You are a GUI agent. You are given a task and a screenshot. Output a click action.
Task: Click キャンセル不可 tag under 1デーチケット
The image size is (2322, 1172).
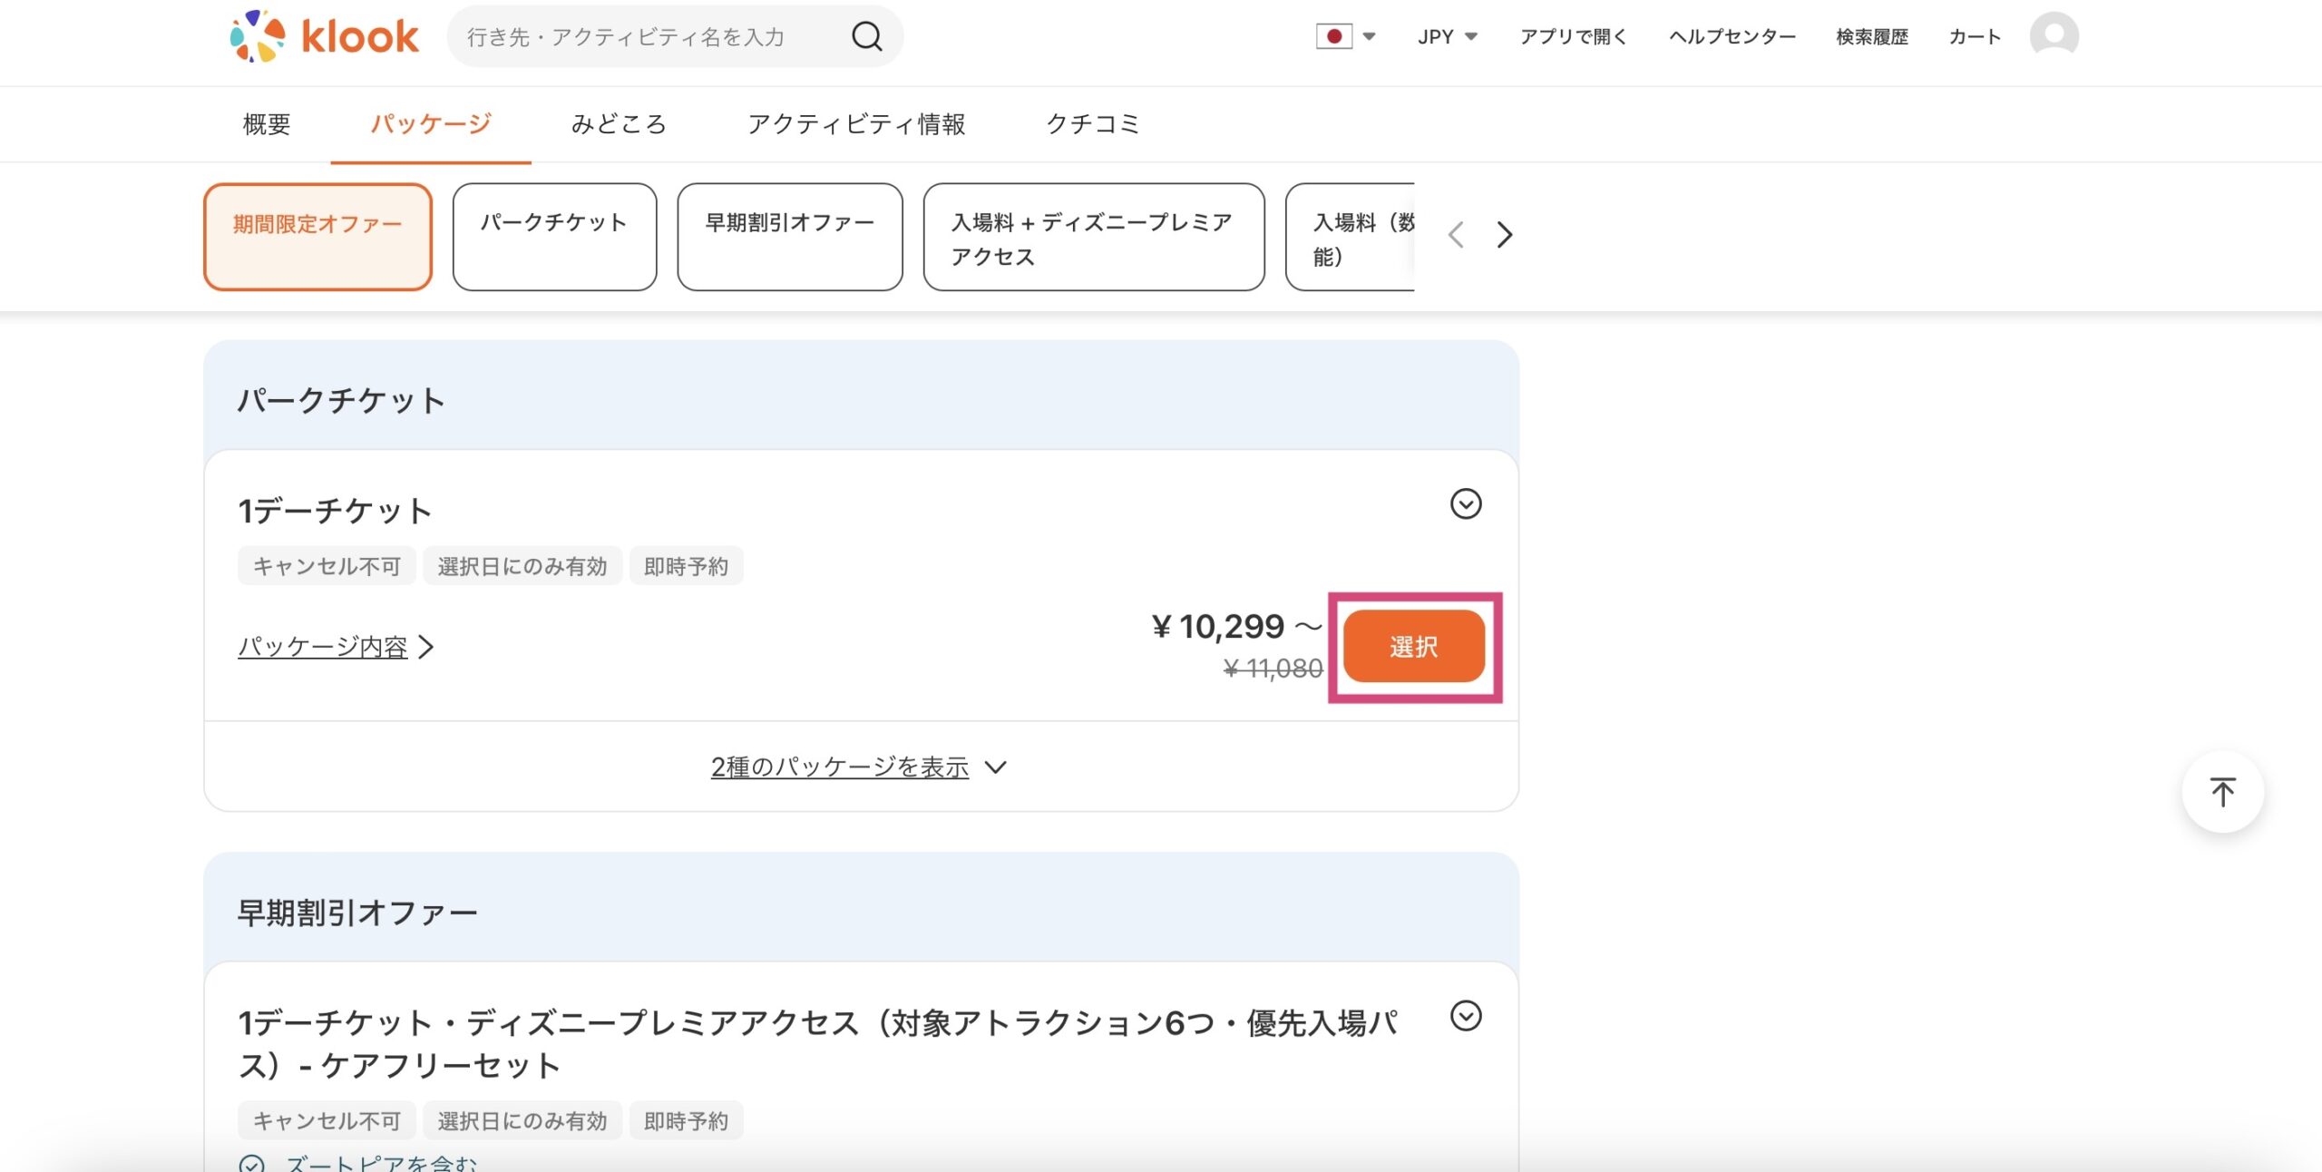pos(327,566)
